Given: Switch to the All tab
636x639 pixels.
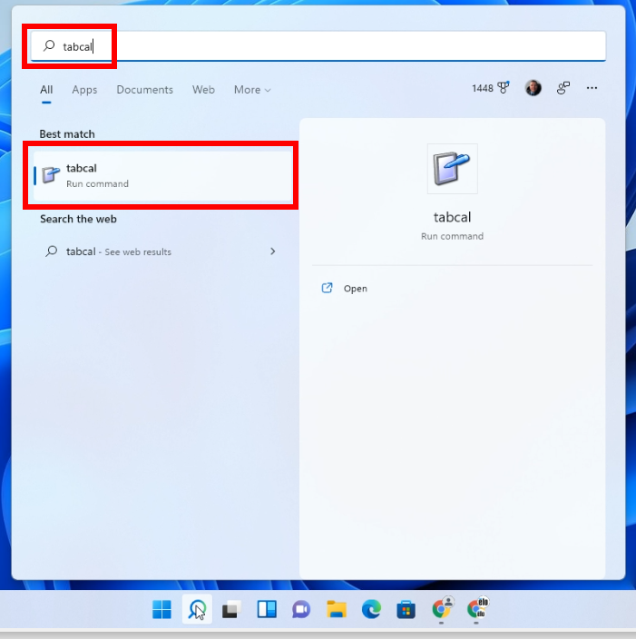Looking at the screenshot, I should (x=46, y=90).
